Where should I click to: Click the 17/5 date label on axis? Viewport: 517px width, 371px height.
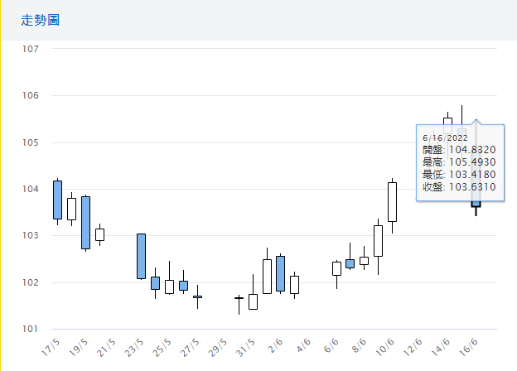click(x=51, y=344)
